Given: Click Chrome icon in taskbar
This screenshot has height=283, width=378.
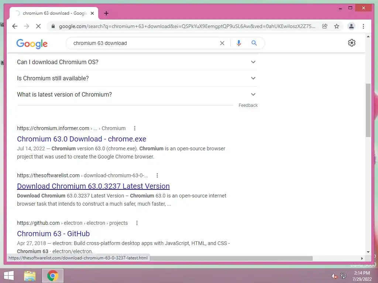Looking at the screenshot, I should tap(53, 276).
